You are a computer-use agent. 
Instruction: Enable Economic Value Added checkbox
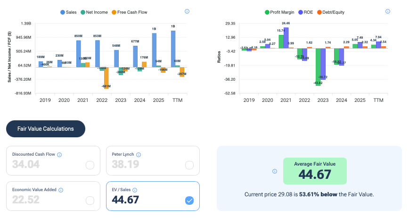[90, 201]
